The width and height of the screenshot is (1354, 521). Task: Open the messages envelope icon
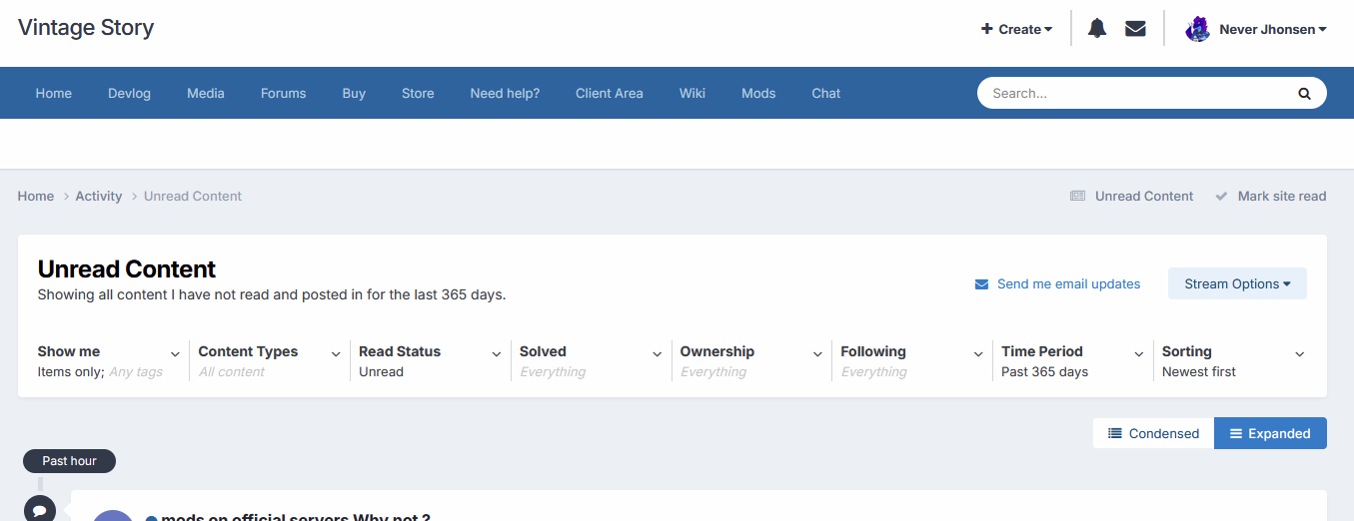(1135, 29)
